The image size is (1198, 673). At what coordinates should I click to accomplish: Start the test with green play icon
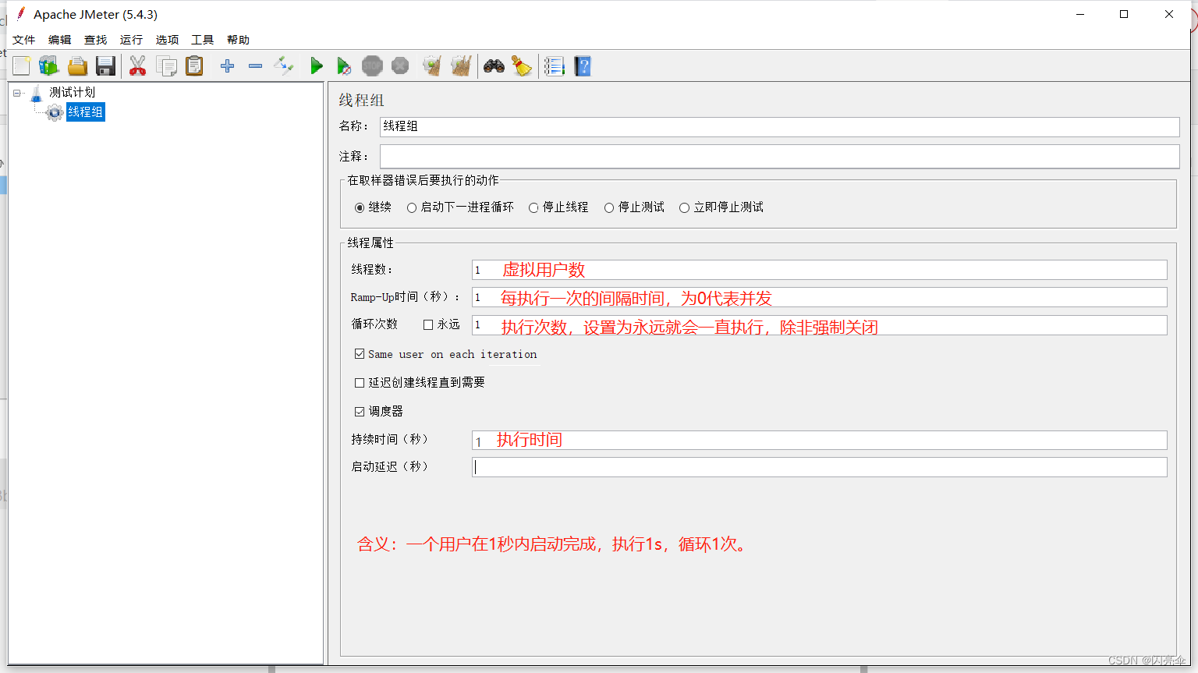(316, 66)
